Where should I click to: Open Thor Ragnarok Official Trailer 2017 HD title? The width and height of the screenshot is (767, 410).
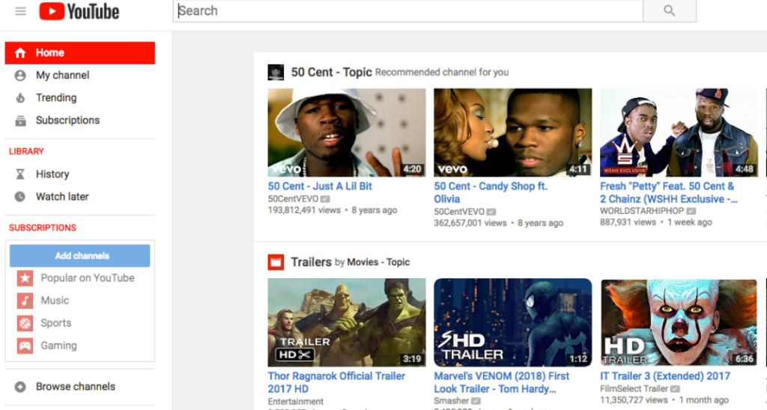336,382
